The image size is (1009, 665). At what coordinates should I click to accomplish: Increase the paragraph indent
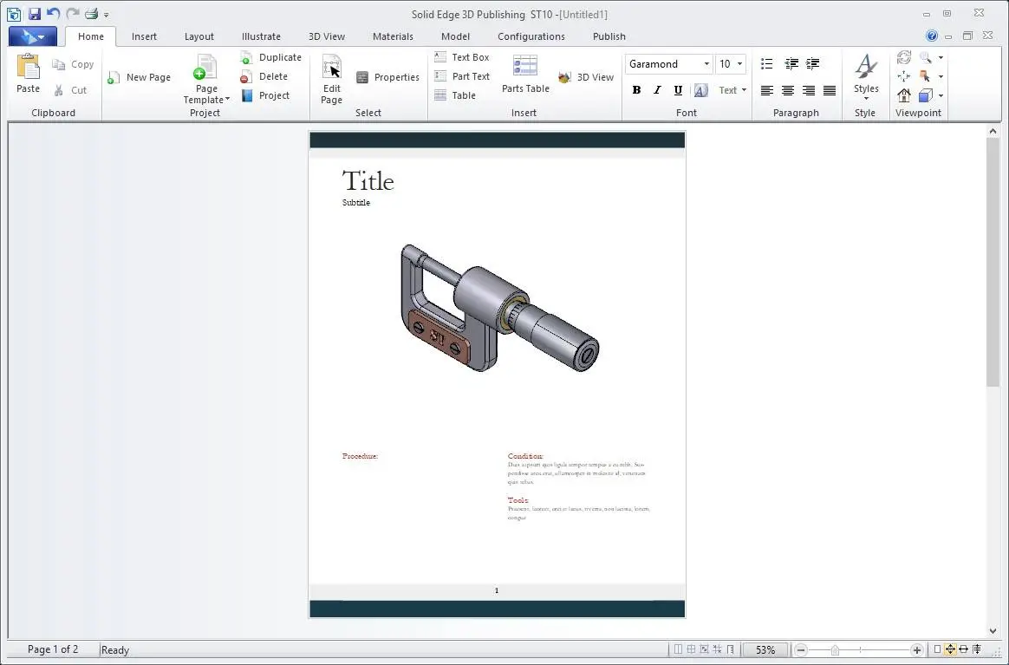click(x=813, y=64)
